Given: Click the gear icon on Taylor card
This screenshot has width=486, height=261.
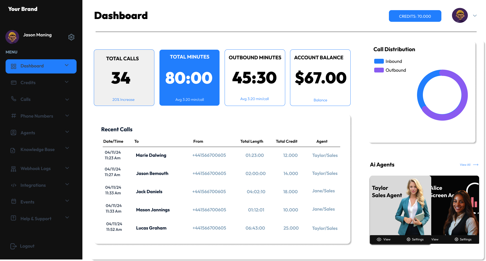Looking at the screenshot, I should pyautogui.click(x=408, y=239).
